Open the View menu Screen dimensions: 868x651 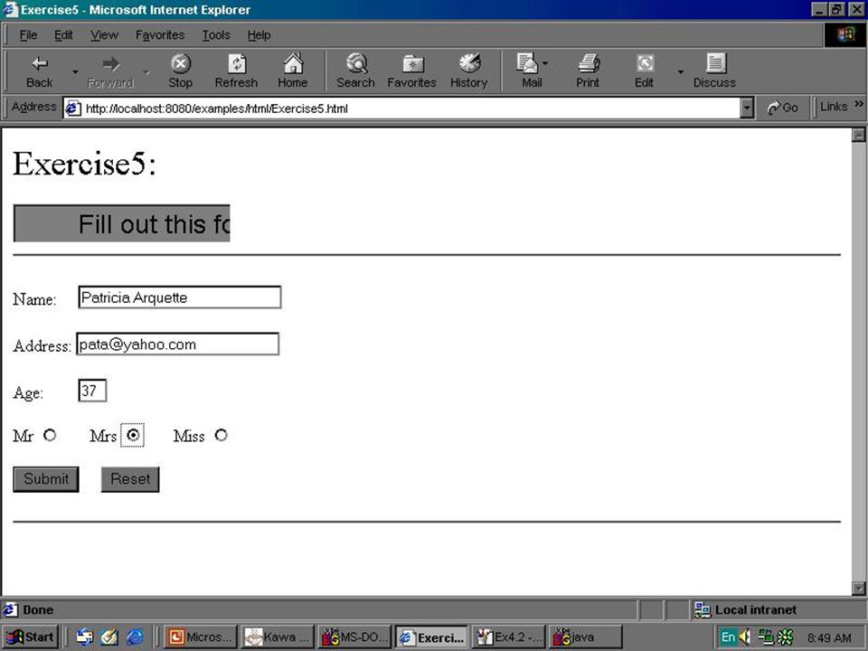coord(104,35)
